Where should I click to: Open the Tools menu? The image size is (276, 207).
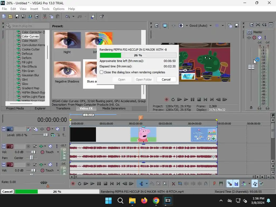point(45,9)
